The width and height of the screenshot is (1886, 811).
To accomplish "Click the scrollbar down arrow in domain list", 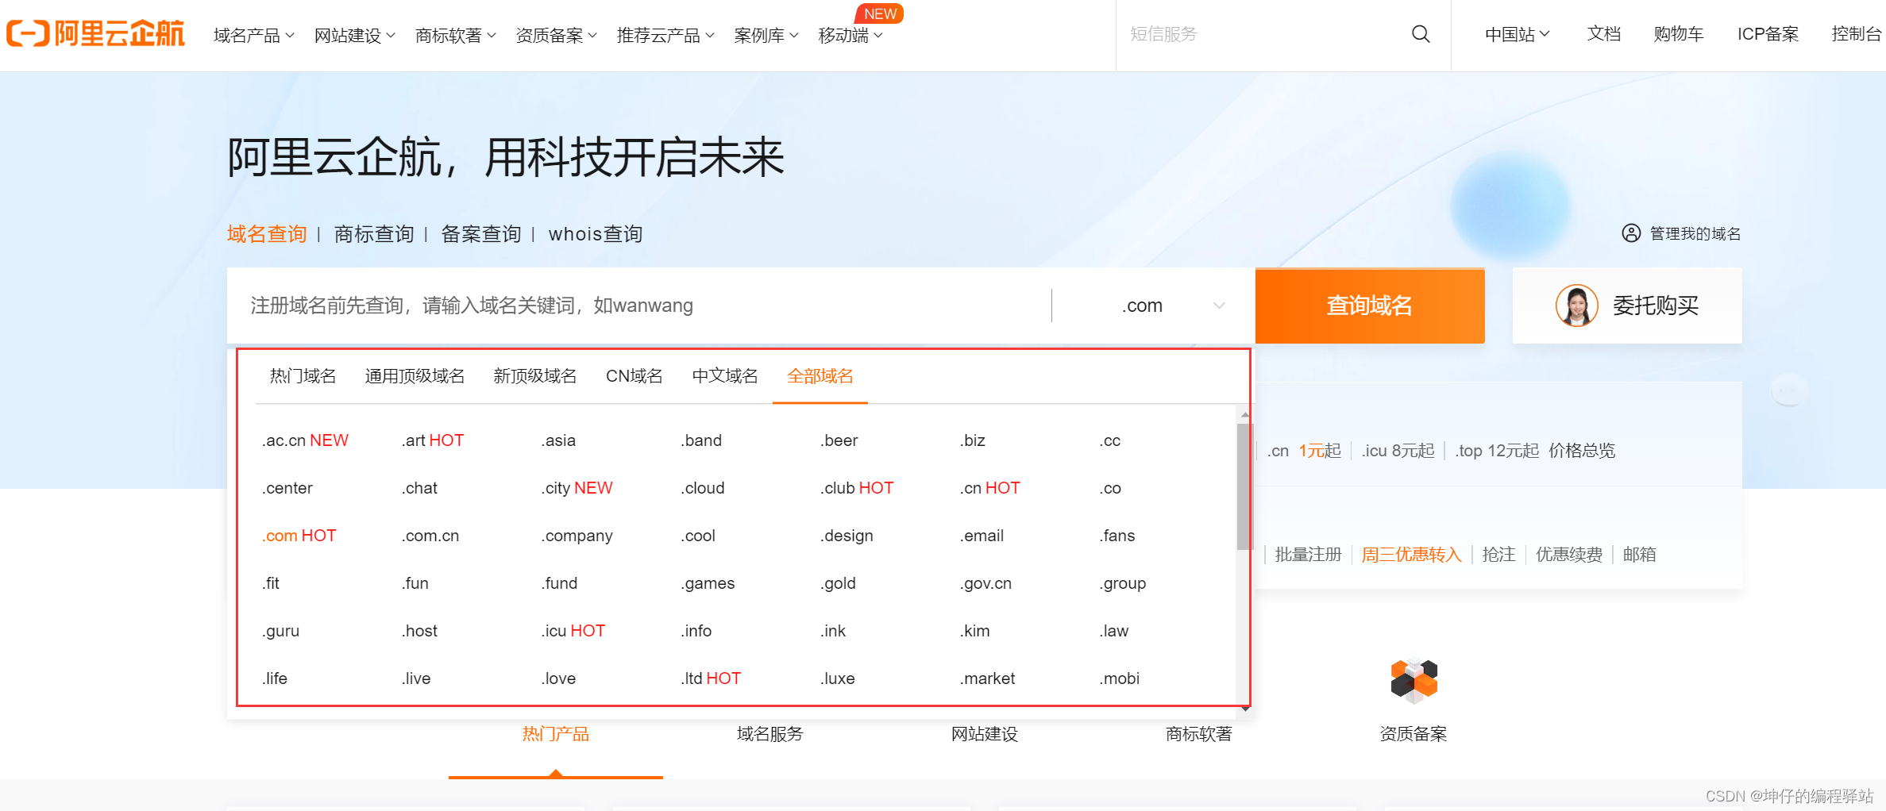I will [x=1245, y=709].
